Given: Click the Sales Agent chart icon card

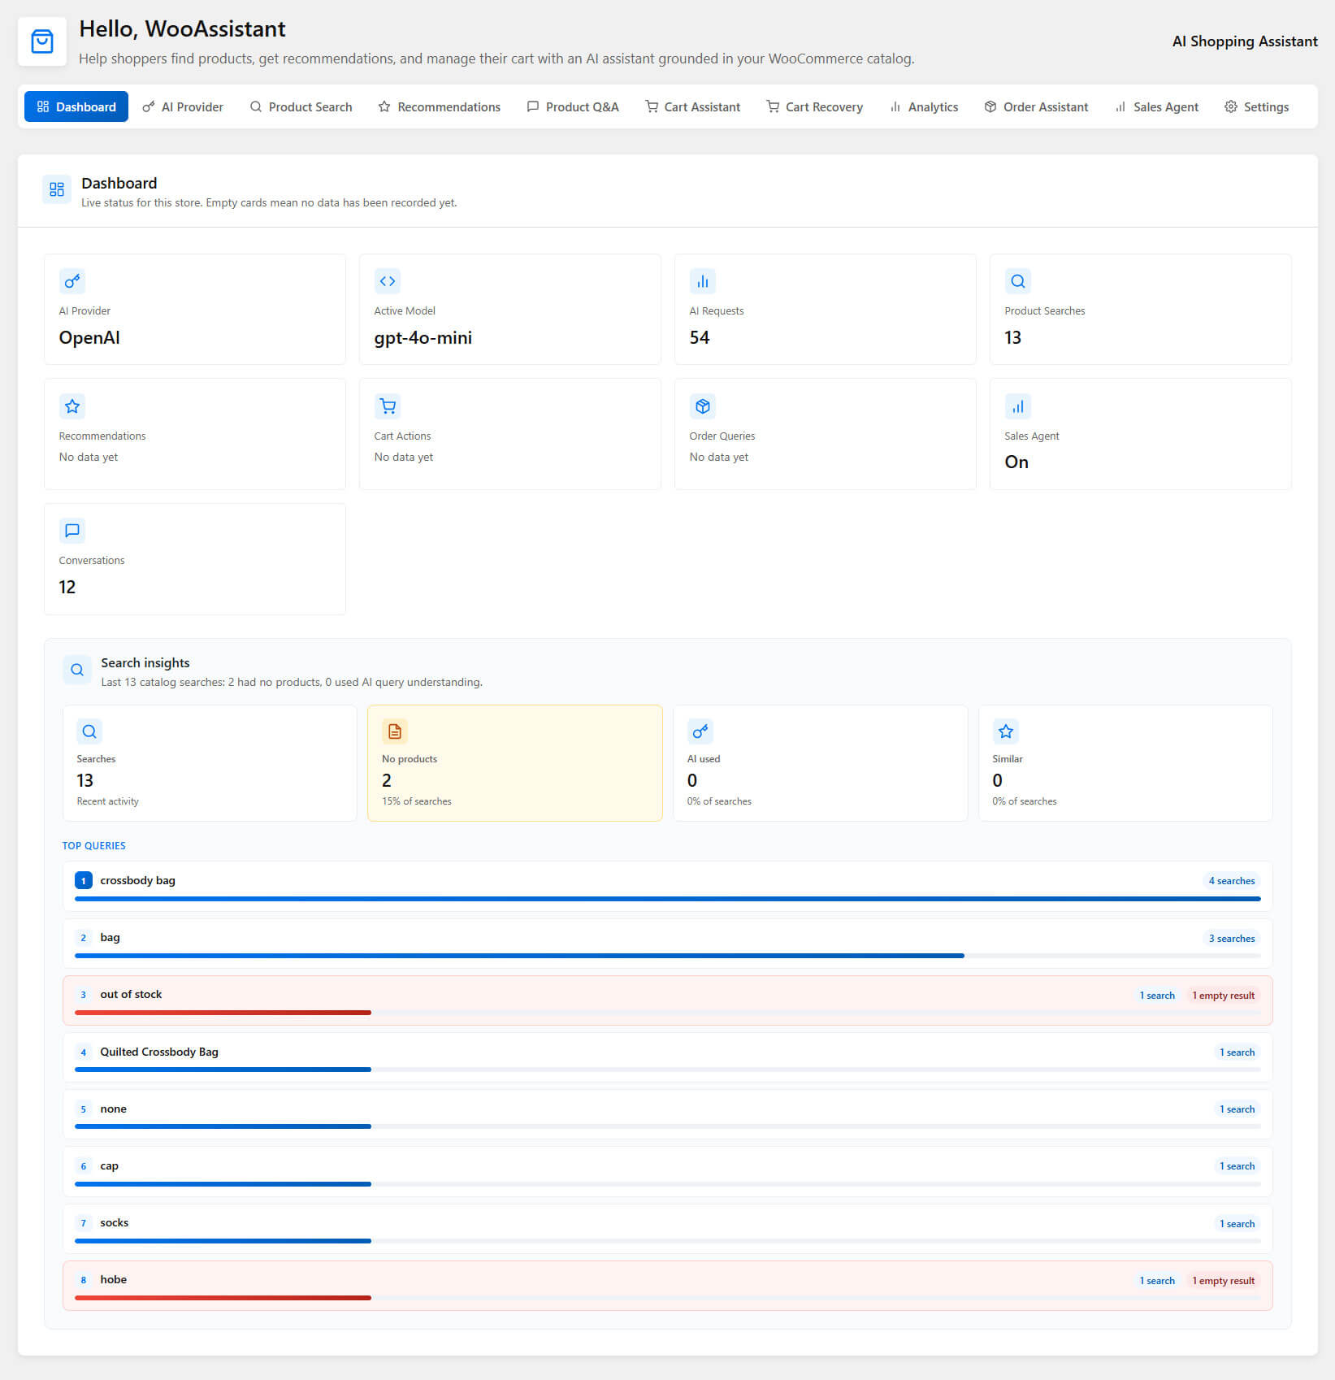Looking at the screenshot, I should (1018, 406).
